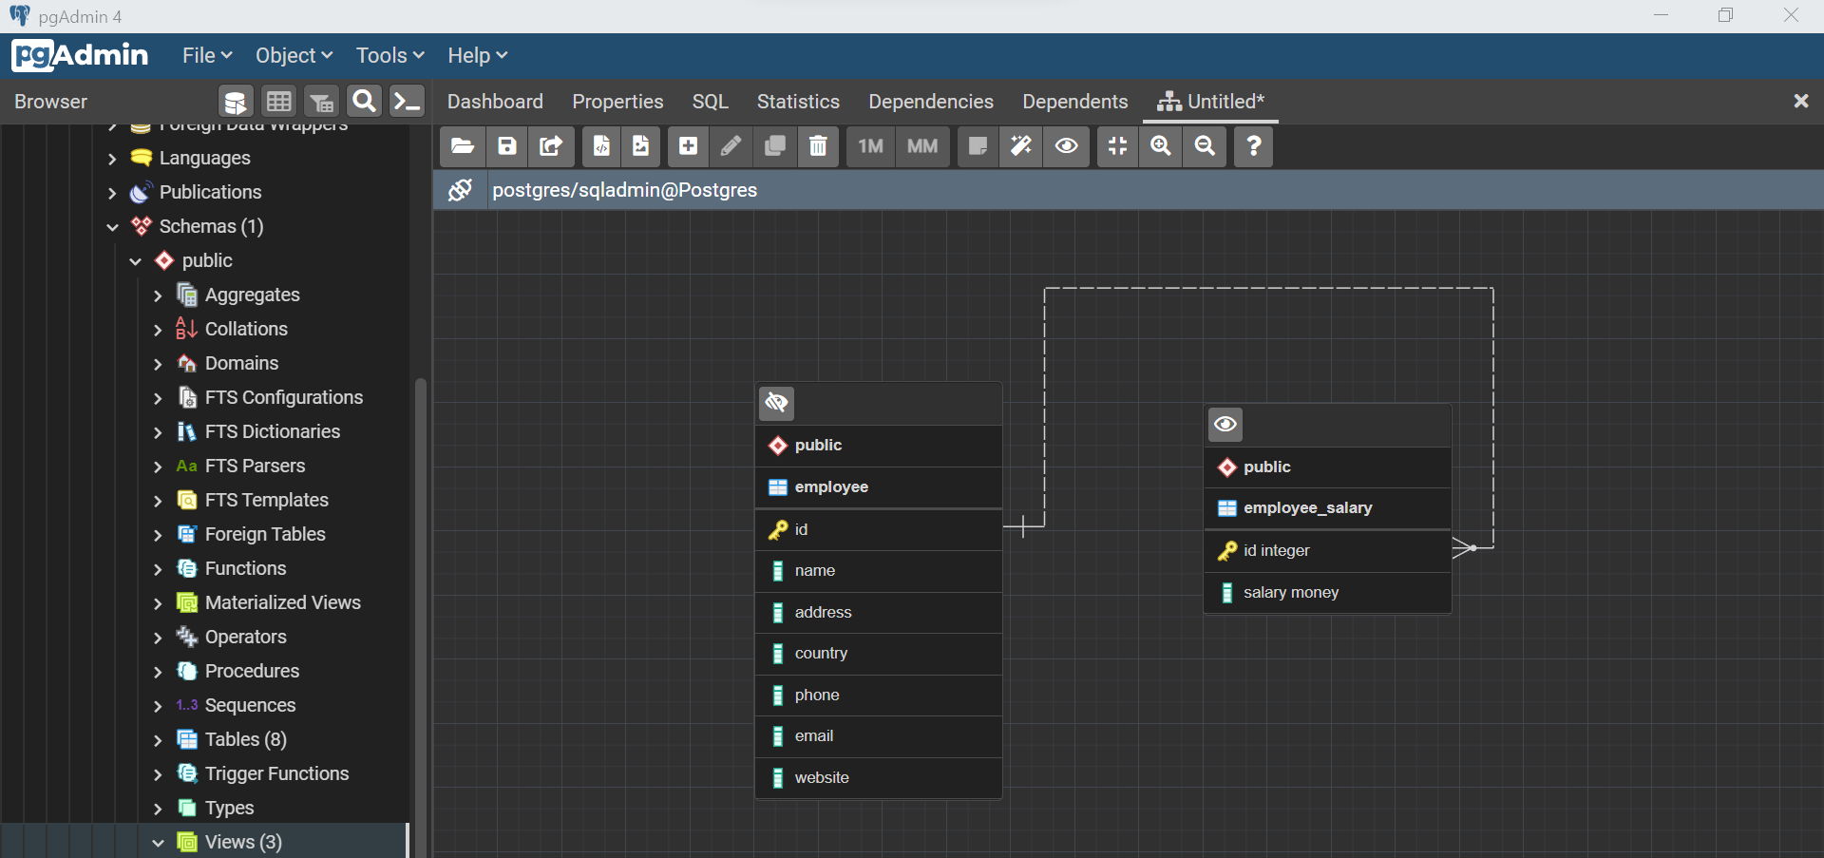
Task: Click the Load project folder icon
Action: click(x=463, y=146)
